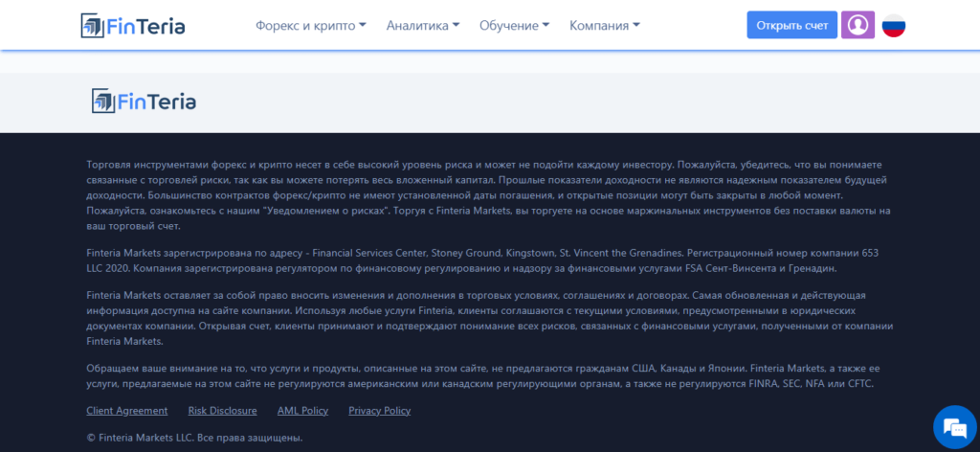This screenshot has width=980, height=452.
Task: Click paragraph starting Finteria Markets оставляет
Action: coord(490,318)
